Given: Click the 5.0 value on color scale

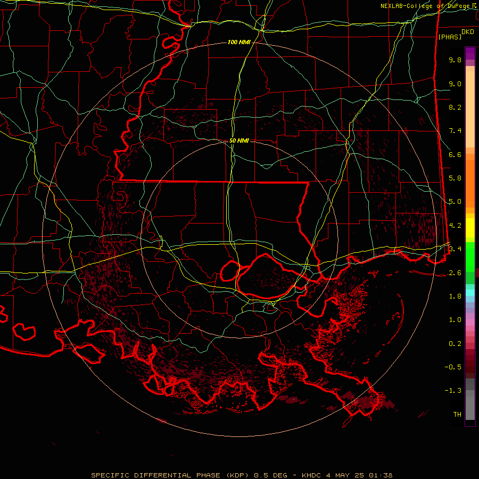Looking at the screenshot, I should [455, 202].
